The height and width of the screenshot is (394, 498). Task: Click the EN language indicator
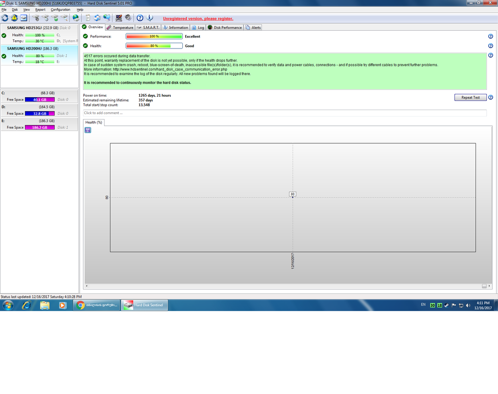(x=423, y=305)
